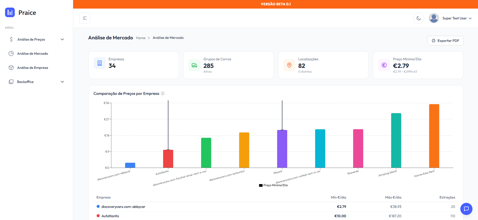Click the user avatar picture

(434, 18)
